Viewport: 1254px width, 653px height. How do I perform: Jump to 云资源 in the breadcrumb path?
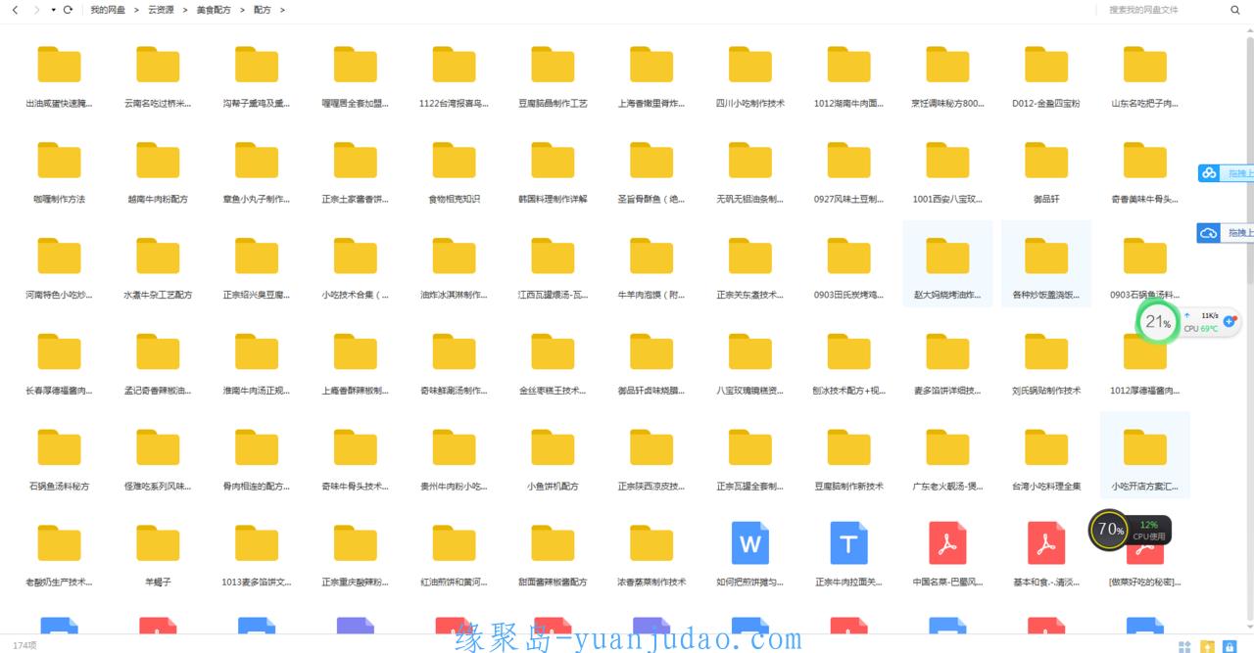click(161, 10)
